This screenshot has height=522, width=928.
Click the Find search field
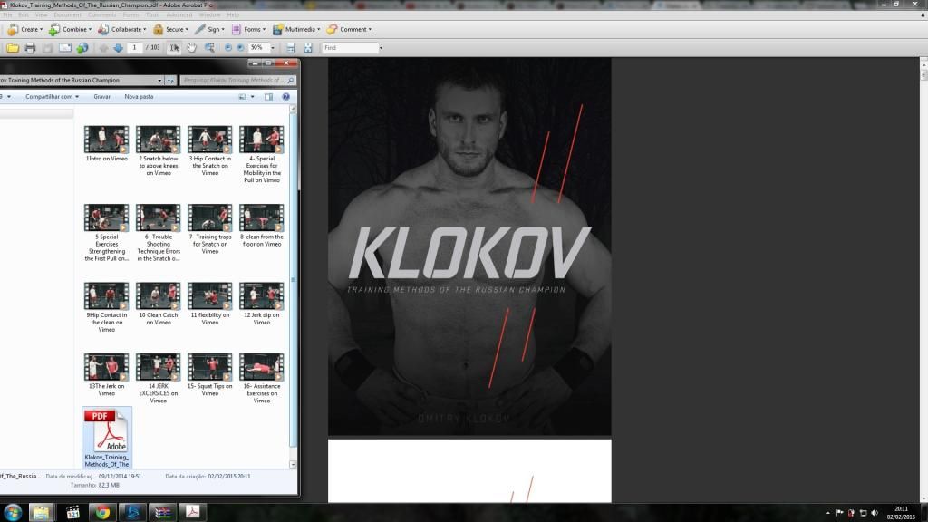[350, 48]
